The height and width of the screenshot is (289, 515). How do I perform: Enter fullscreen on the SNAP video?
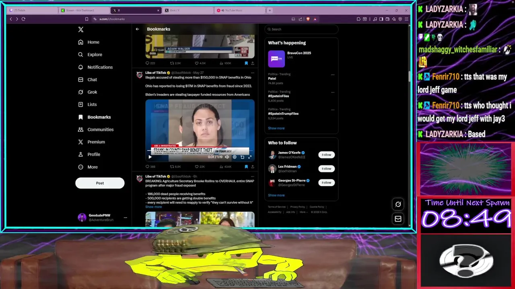(x=250, y=157)
